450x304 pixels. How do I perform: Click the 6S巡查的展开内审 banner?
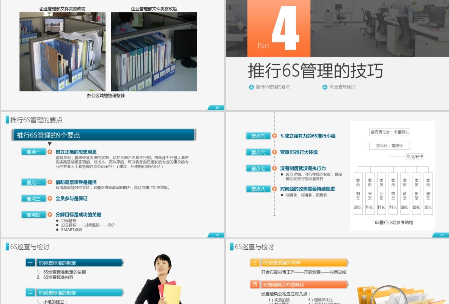tap(304, 263)
